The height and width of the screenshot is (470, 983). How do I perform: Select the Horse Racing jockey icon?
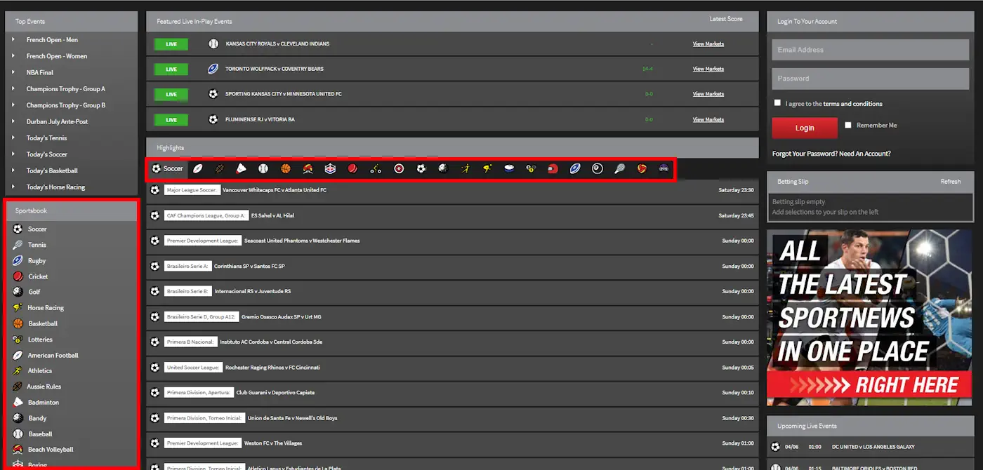488,168
